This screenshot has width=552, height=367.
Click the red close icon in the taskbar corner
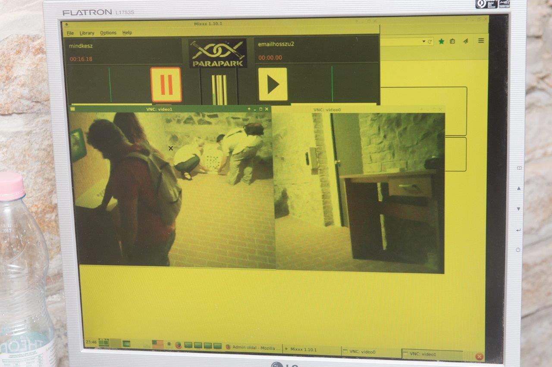pos(479,357)
